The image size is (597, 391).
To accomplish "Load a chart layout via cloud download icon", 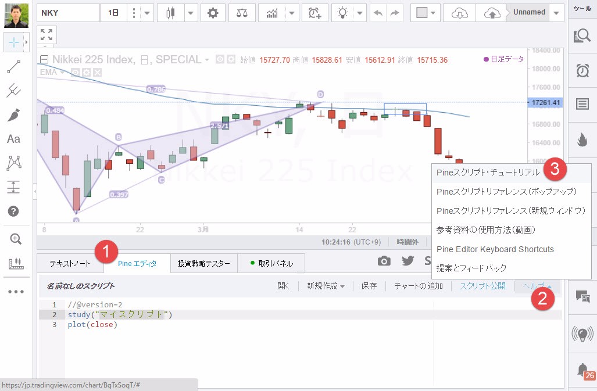I will tap(460, 13).
